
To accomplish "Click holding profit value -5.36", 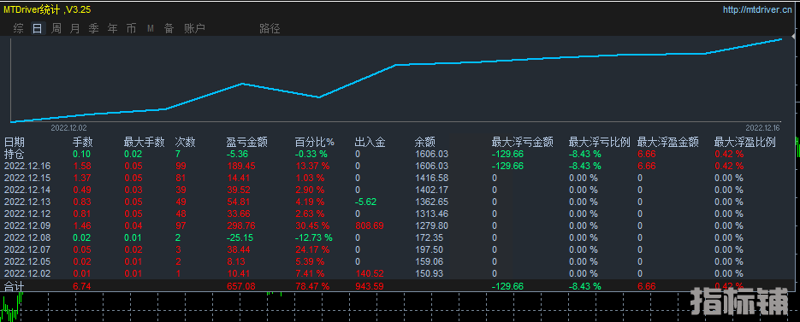I will coord(237,154).
